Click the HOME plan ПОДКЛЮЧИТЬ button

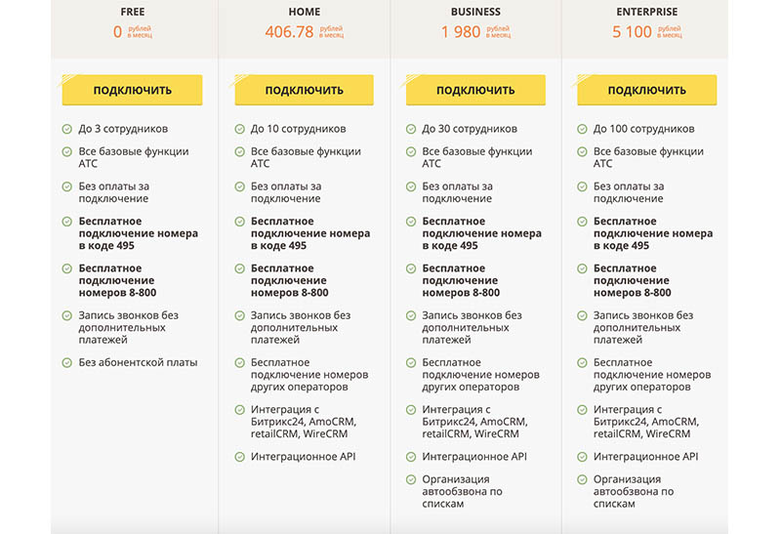(x=304, y=91)
